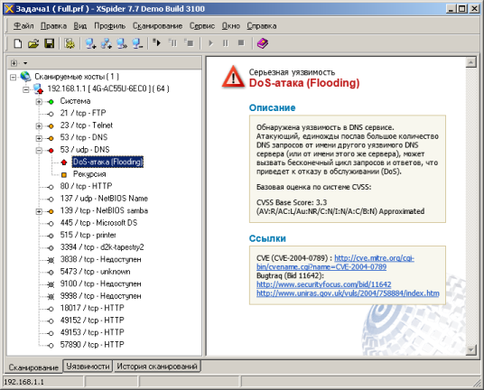
Task: Select 445 / tcp - Microsoft DS item
Action: pyautogui.click(x=98, y=223)
